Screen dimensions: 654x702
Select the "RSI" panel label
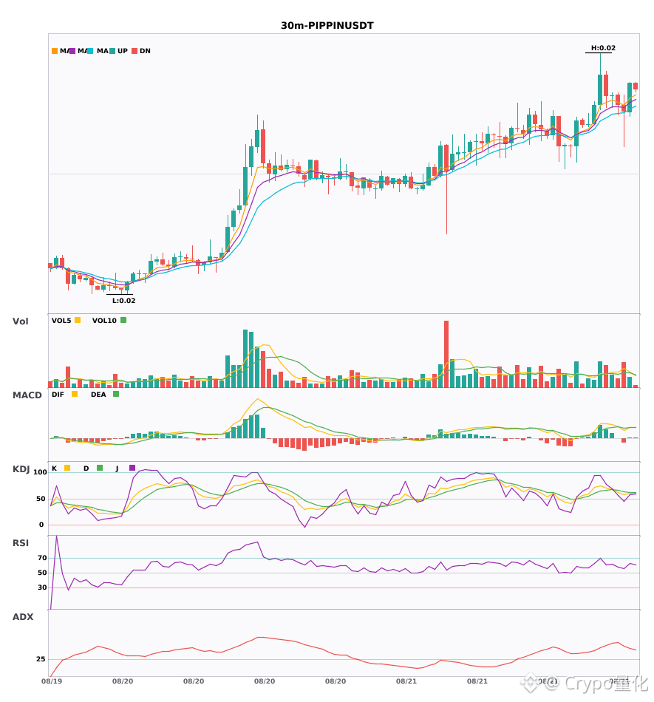pyautogui.click(x=21, y=543)
